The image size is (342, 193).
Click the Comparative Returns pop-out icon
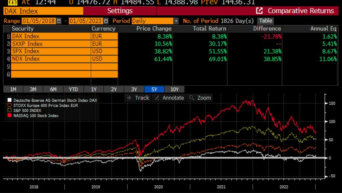[x=259, y=10]
